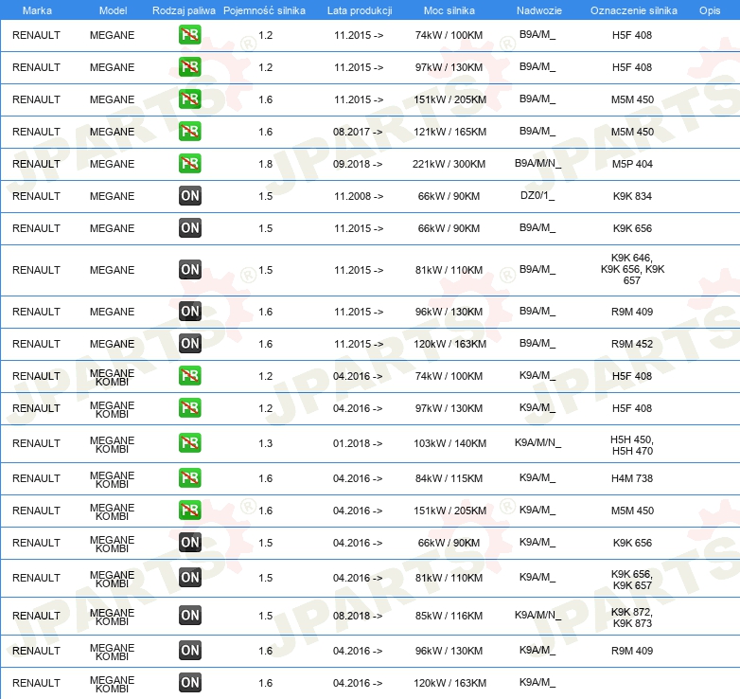Select the K9K 646, K9K 656, K9K 657 cell
740x699 pixels.
pos(632,269)
